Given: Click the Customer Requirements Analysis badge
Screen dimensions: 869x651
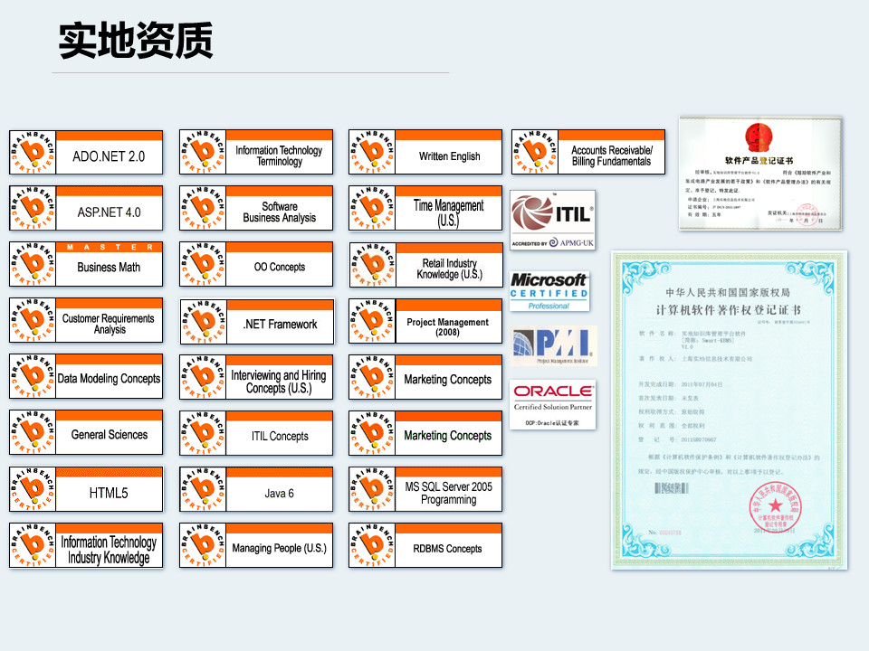Looking at the screenshot, I should click(x=86, y=320).
